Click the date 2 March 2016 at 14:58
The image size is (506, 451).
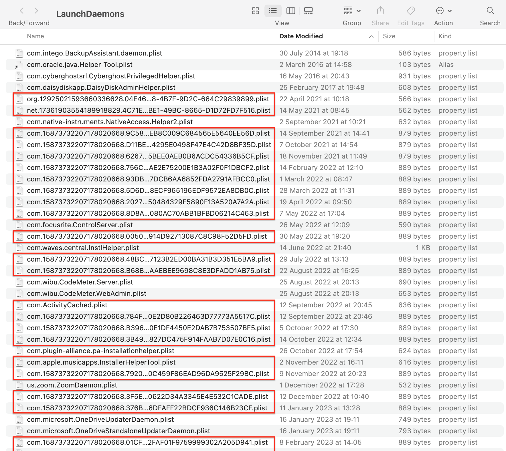coord(315,65)
